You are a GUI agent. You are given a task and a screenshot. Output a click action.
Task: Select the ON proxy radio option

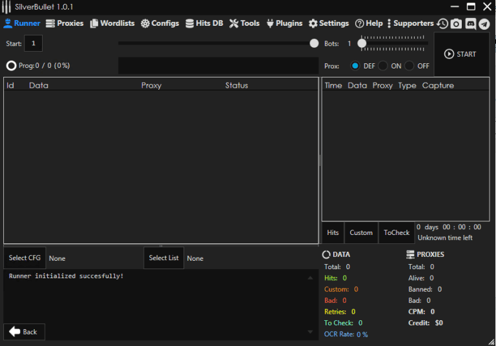[x=383, y=66]
